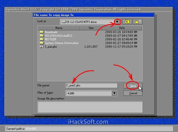Click the Current path status bar text
Viewport: 178px width, 132px height.
coord(21,129)
